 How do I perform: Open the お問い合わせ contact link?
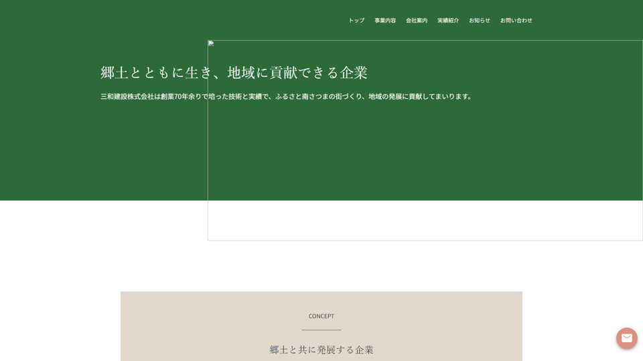point(516,21)
